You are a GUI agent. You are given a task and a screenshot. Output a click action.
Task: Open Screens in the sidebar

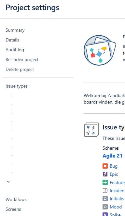13,209
